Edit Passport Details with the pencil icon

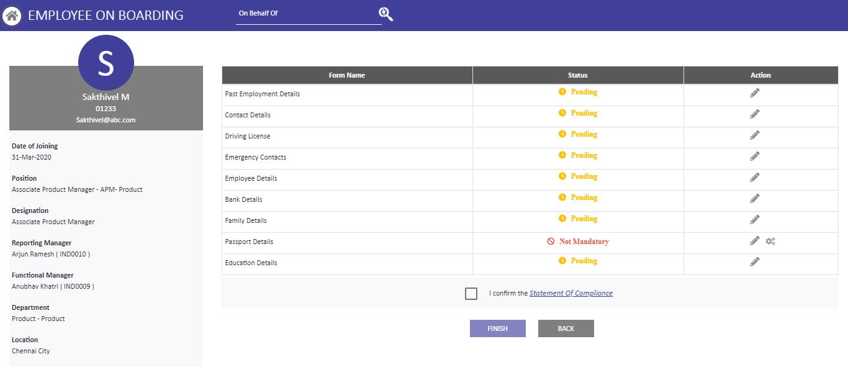coord(754,240)
